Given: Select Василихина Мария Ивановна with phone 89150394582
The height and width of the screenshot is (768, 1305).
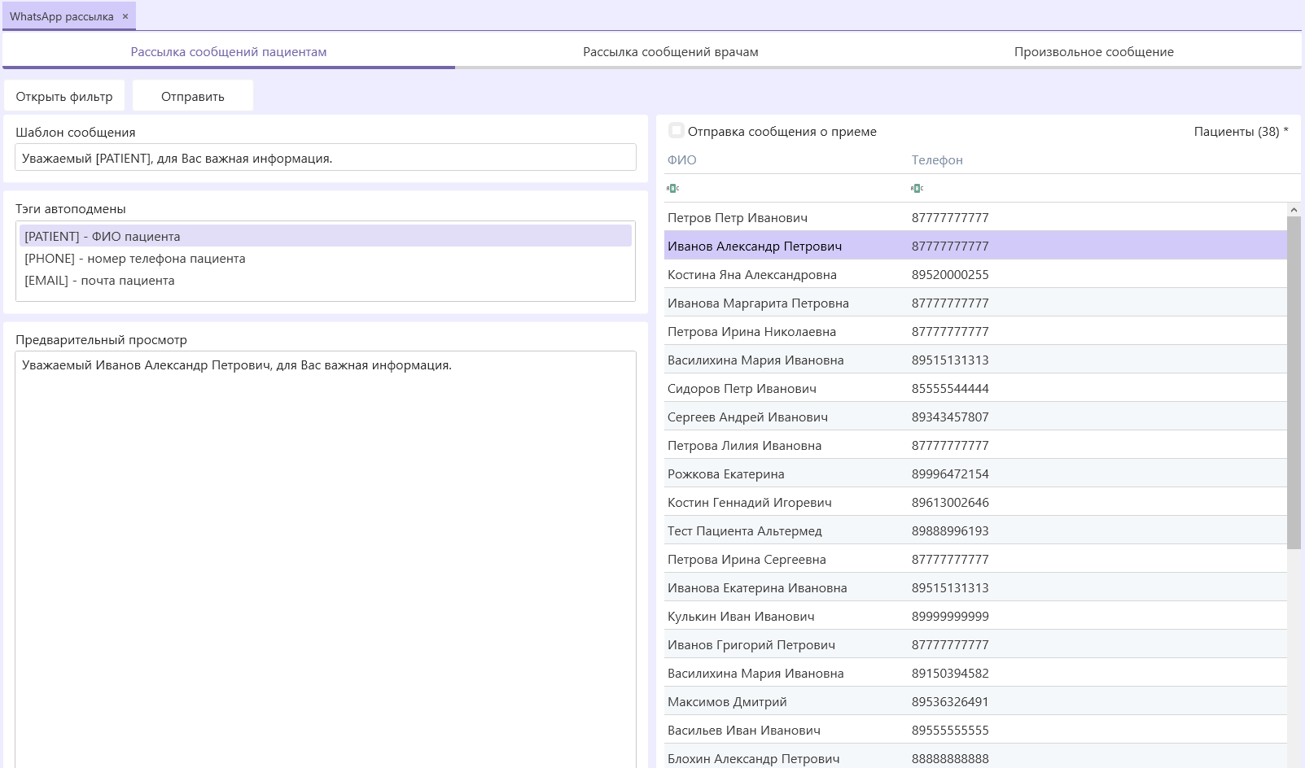Looking at the screenshot, I should coord(975,673).
